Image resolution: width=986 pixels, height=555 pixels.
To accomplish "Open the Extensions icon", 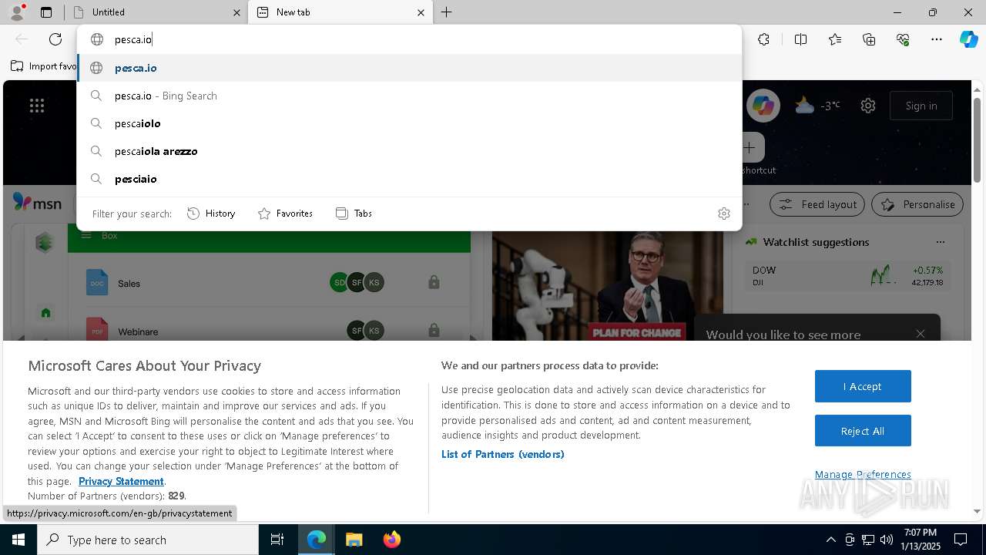I will 763,39.
